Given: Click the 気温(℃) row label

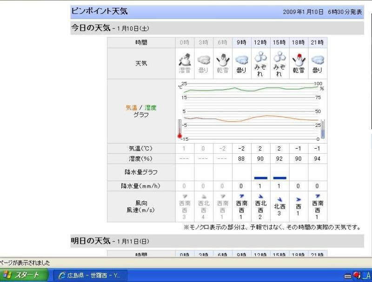Looking at the screenshot, I should [x=141, y=149].
